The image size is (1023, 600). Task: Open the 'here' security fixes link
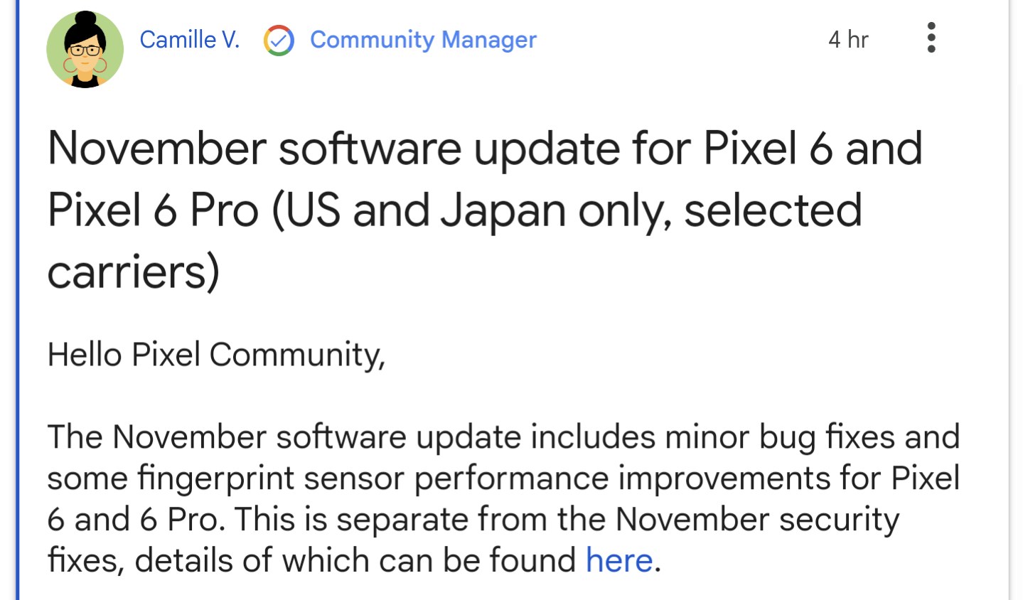click(619, 560)
